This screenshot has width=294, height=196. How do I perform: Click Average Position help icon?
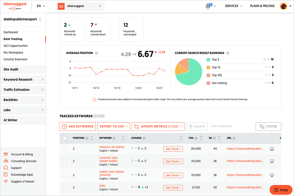pyautogui.click(x=96, y=53)
